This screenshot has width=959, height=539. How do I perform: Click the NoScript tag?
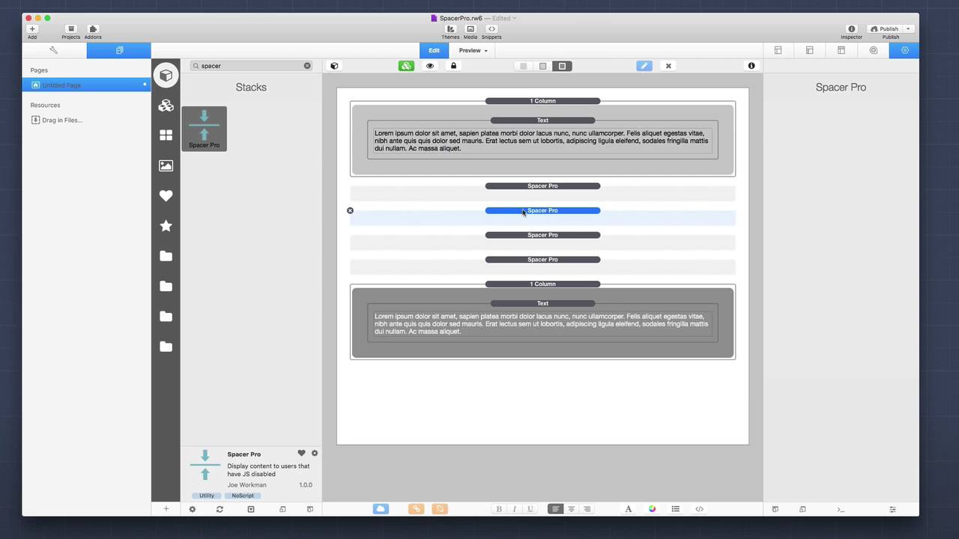(x=242, y=496)
